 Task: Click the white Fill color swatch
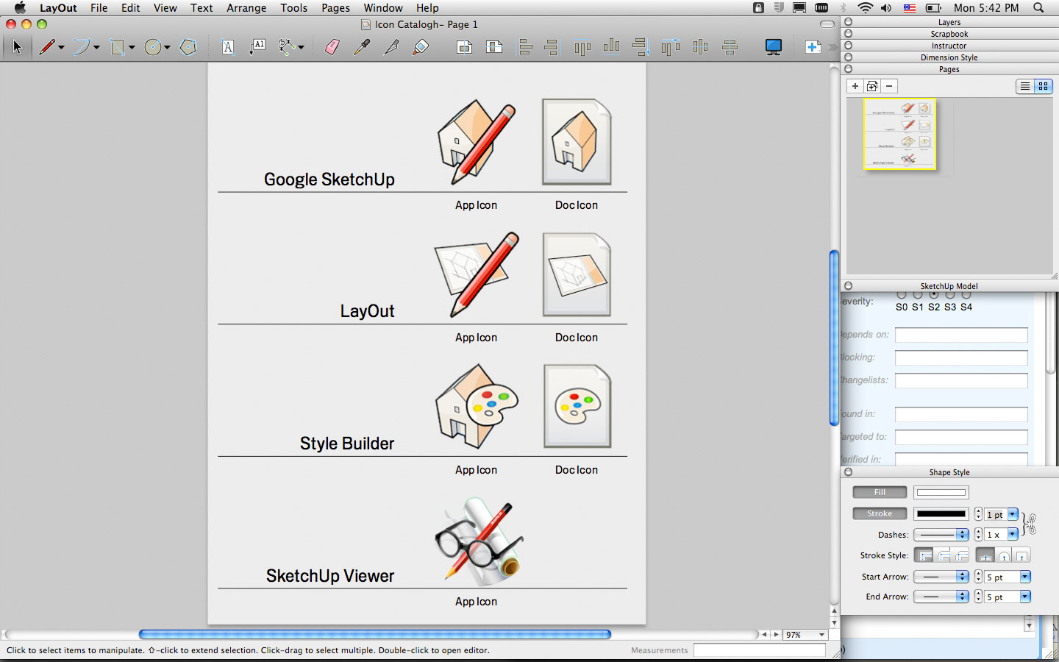pyautogui.click(x=941, y=492)
